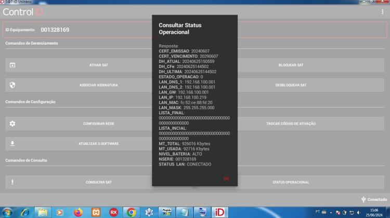Click the Desbloquear SAT button
This screenshot has height=218, width=390.
[x=311, y=85]
